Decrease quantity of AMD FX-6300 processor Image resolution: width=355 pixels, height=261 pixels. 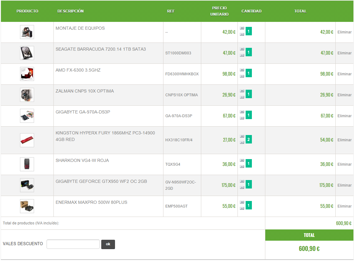click(242, 76)
